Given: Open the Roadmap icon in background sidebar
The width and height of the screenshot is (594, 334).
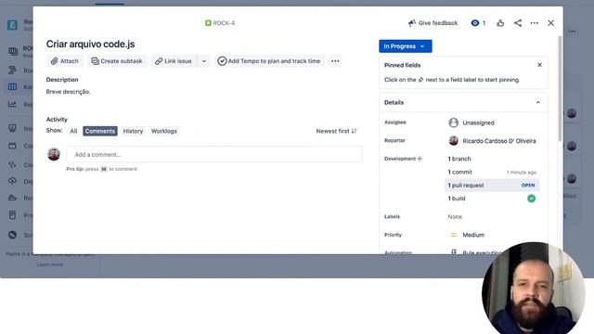Looking at the screenshot, I should [x=12, y=71].
